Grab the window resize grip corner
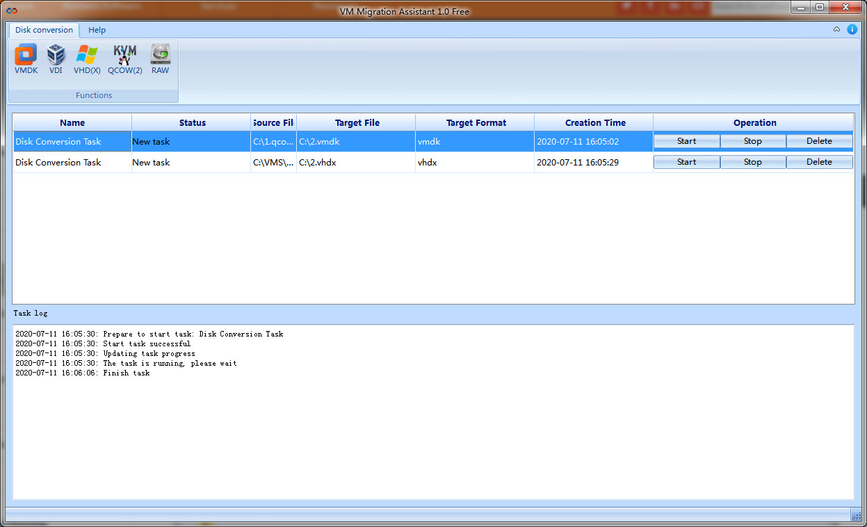This screenshot has height=527, width=867. click(857, 515)
